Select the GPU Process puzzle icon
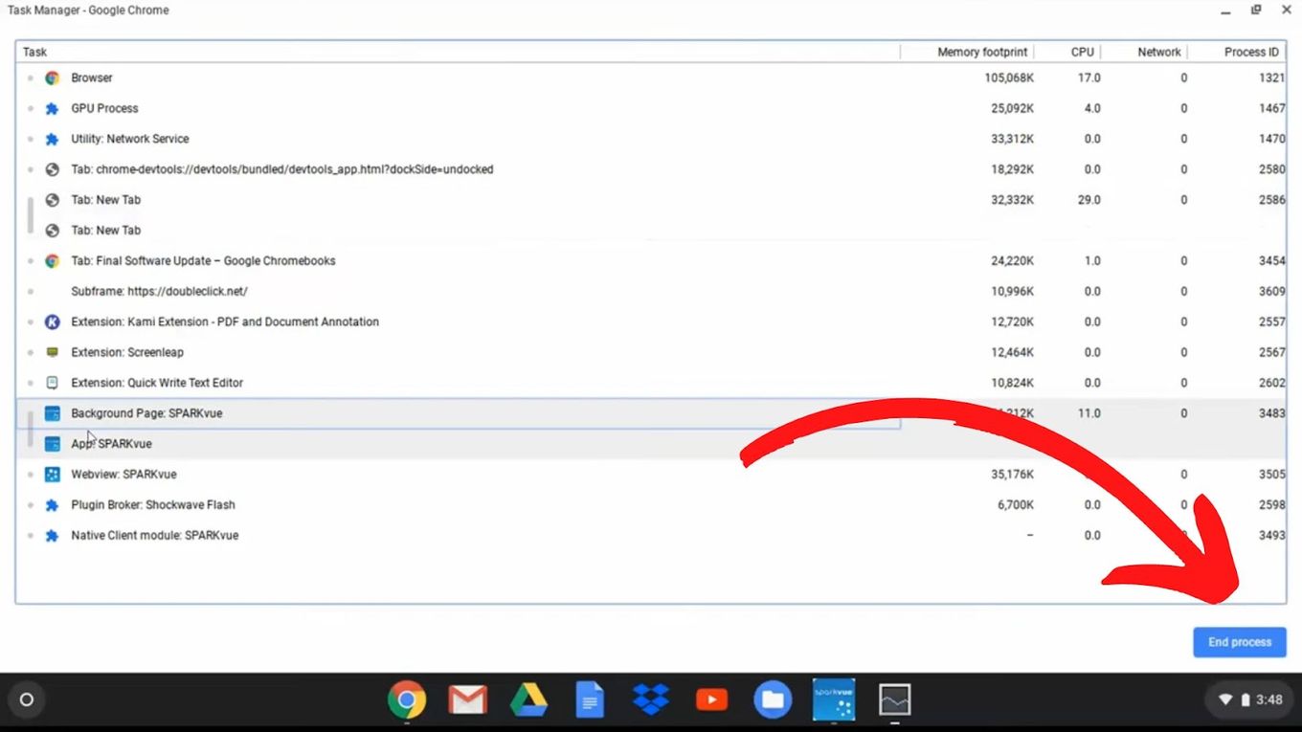The width and height of the screenshot is (1302, 732). (53, 108)
